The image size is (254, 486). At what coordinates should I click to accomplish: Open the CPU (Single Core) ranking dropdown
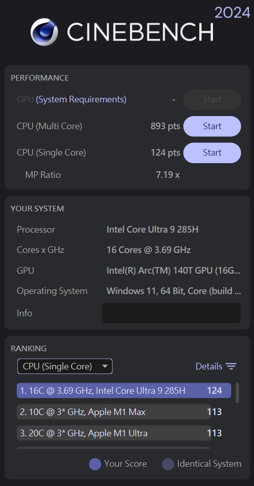pyautogui.click(x=65, y=366)
